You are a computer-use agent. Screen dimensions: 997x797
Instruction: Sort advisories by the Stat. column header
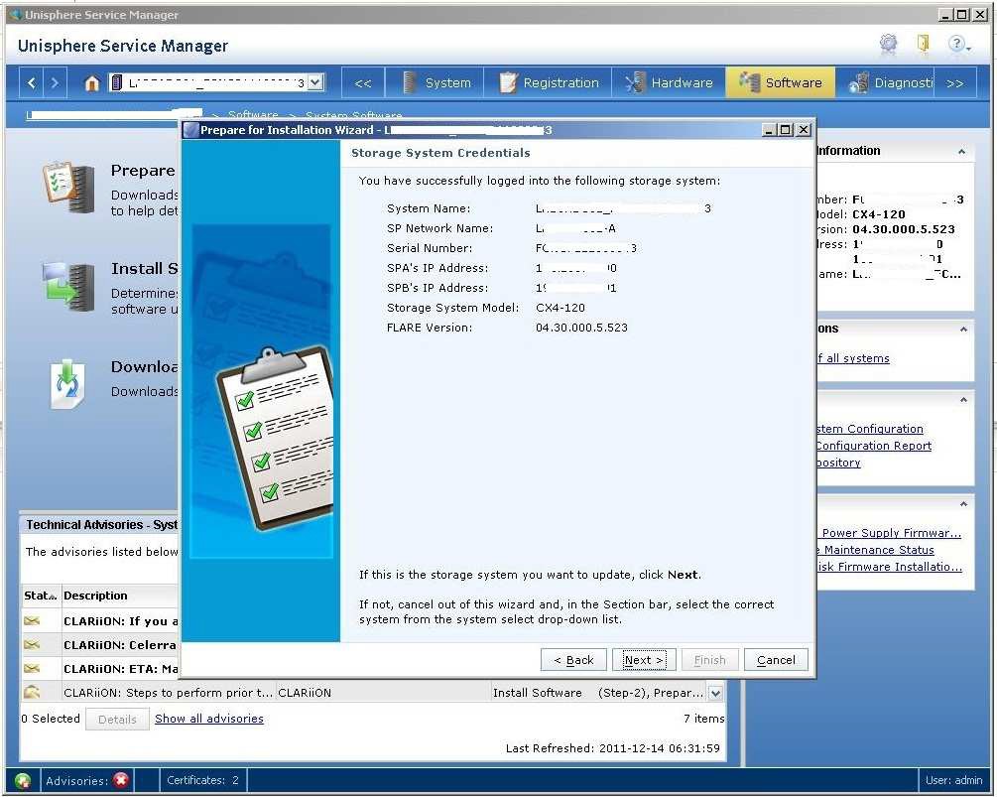click(41, 596)
